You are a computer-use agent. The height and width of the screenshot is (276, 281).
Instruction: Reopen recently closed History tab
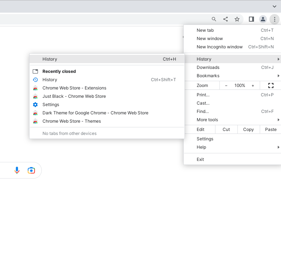[107, 80]
